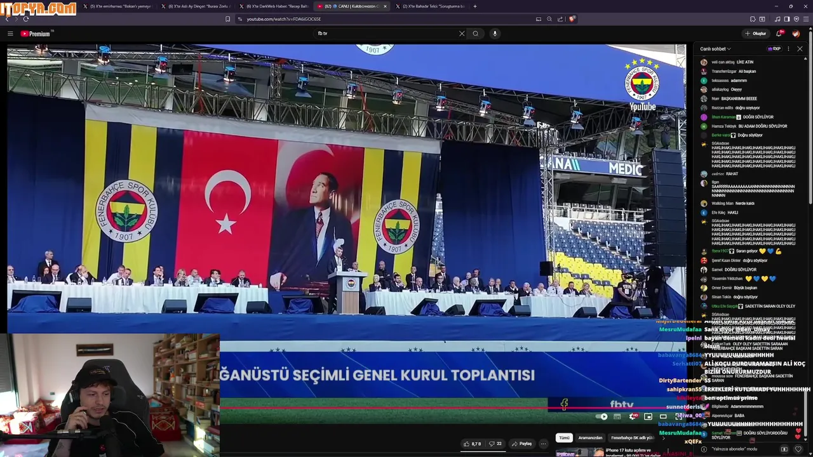Send a heart reaction in live chat

click(798, 449)
